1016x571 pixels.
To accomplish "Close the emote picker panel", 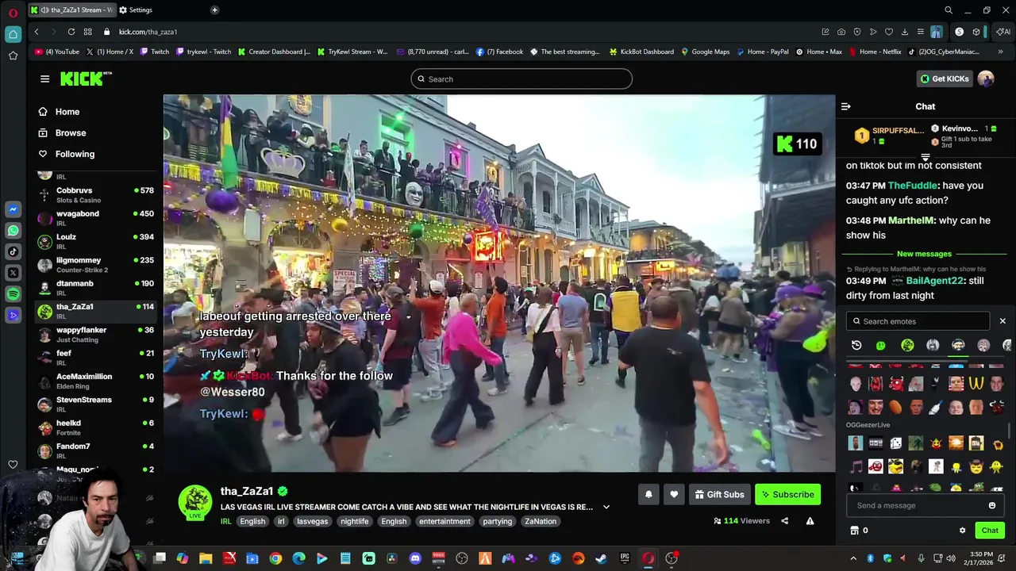I will 1003,321.
